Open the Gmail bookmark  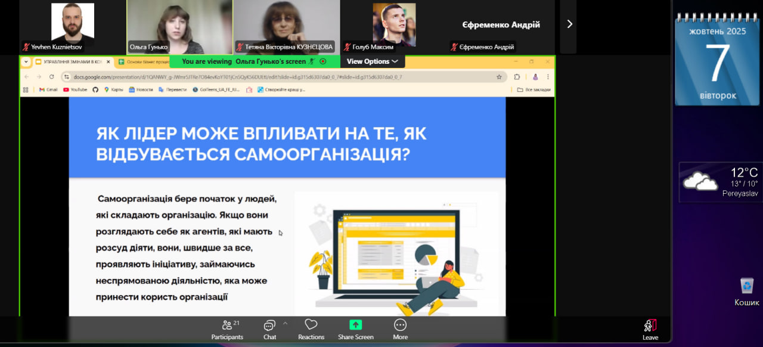[x=48, y=89]
